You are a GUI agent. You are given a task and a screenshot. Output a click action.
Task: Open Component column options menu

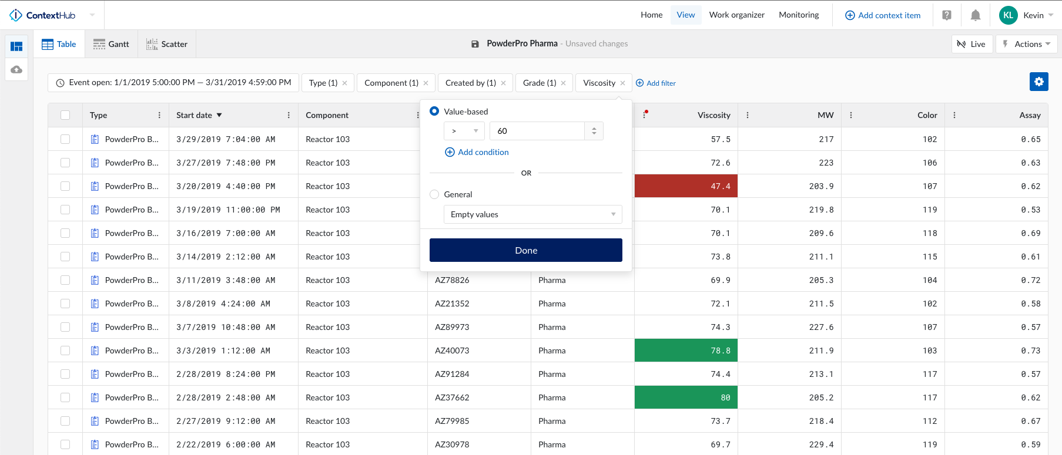(x=417, y=115)
